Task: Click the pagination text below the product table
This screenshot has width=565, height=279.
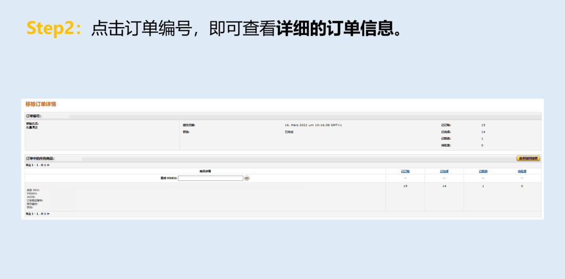Action: pyautogui.click(x=38, y=214)
